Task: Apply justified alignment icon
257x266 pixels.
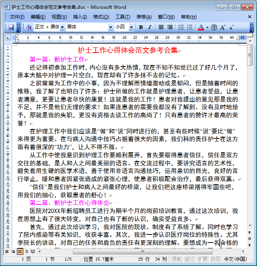Action: click(x=161, y=27)
